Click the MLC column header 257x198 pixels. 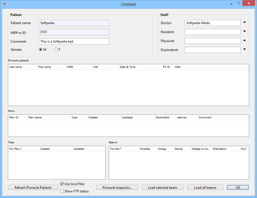[244, 149]
